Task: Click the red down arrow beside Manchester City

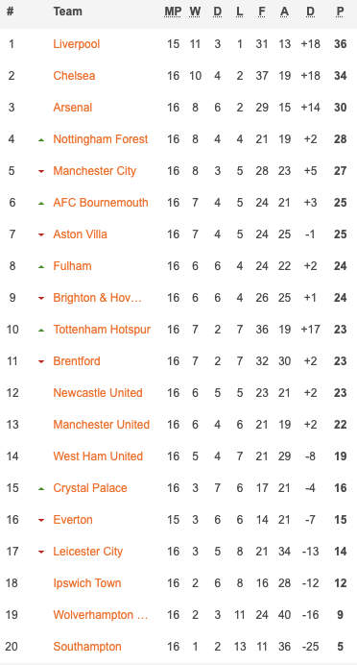Action: click(41, 171)
